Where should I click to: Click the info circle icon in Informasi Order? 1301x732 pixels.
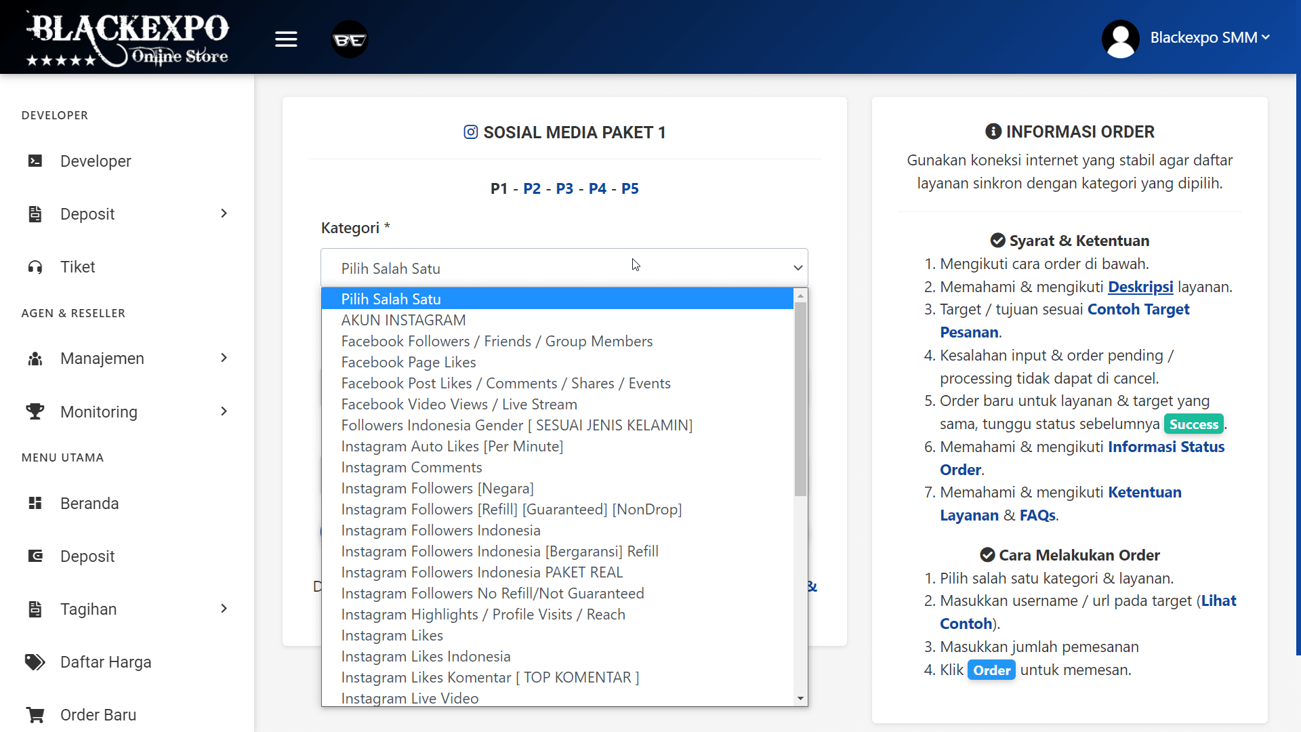point(993,131)
